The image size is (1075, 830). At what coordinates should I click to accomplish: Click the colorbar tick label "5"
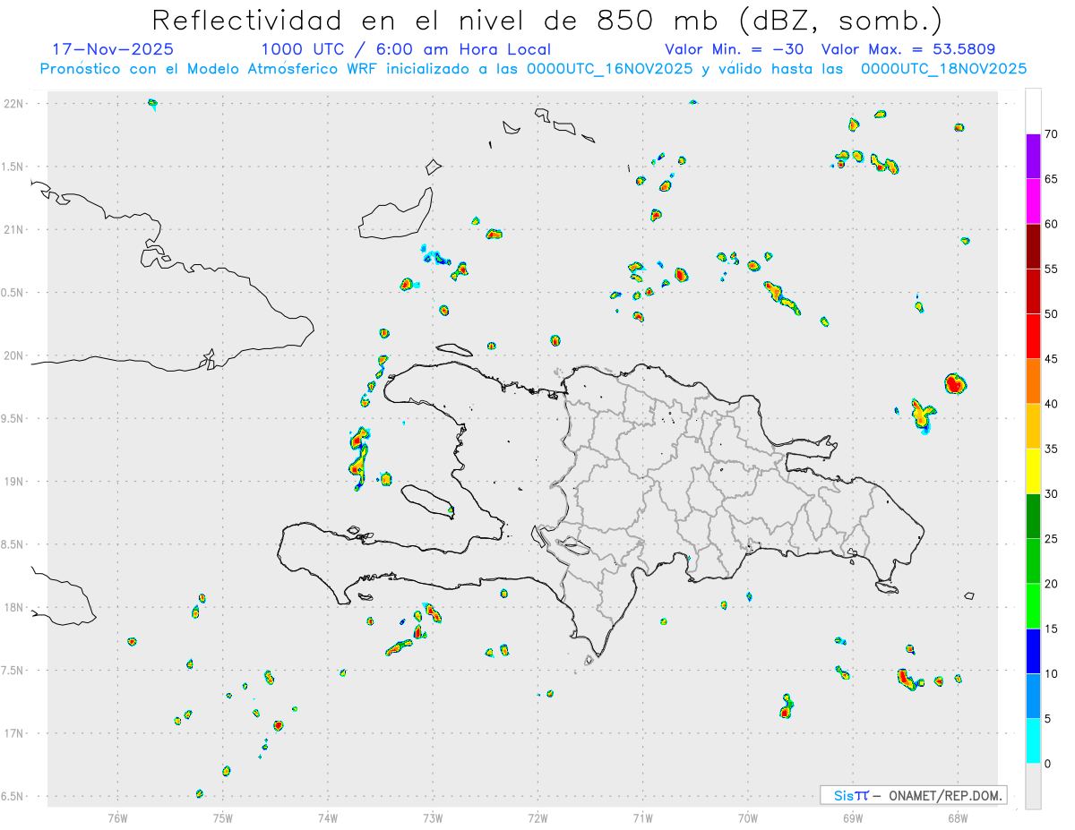coord(1047,718)
